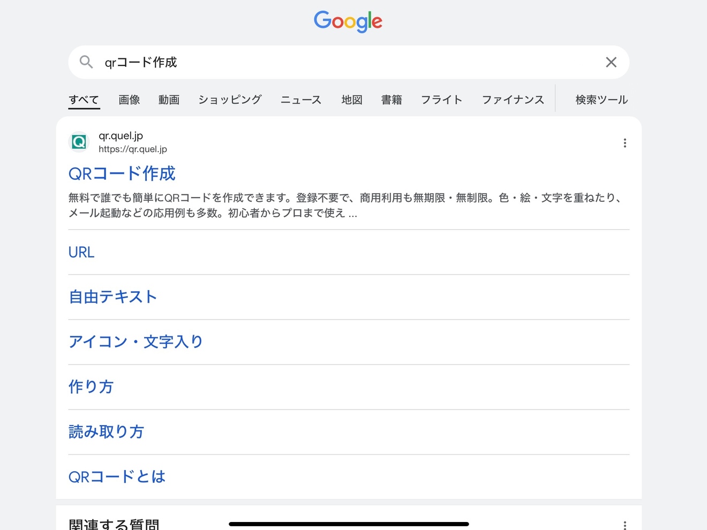Click the https://qr.quel.jp URL text
707x530 pixels.
coord(133,149)
